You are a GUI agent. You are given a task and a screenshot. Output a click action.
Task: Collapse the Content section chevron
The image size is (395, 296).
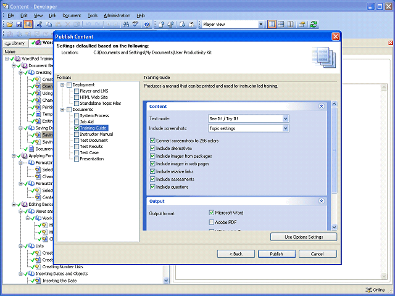[321, 106]
